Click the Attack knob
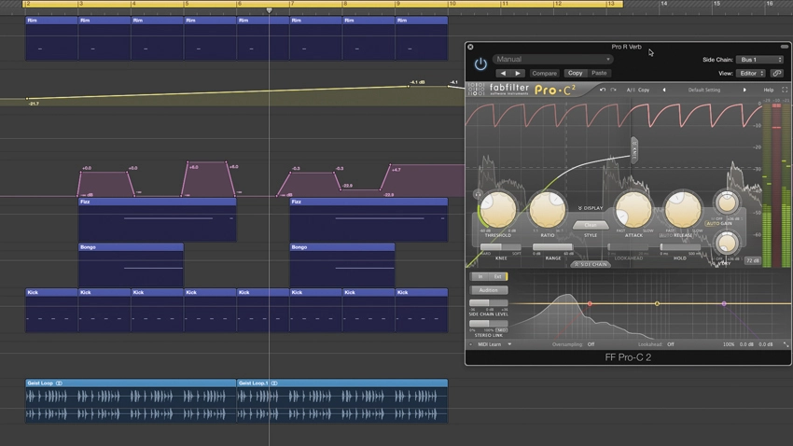The width and height of the screenshot is (793, 446). 633,209
